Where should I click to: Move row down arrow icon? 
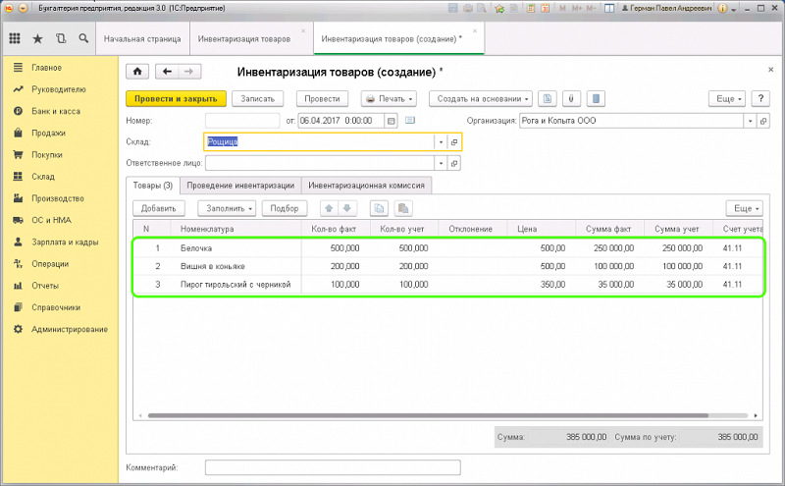[347, 208]
